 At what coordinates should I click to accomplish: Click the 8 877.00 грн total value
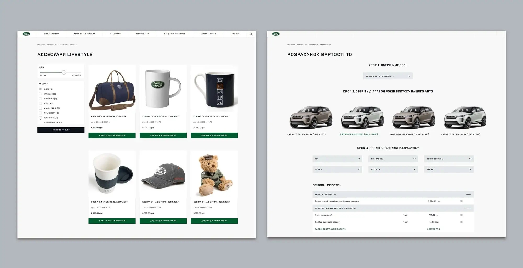(x=434, y=229)
